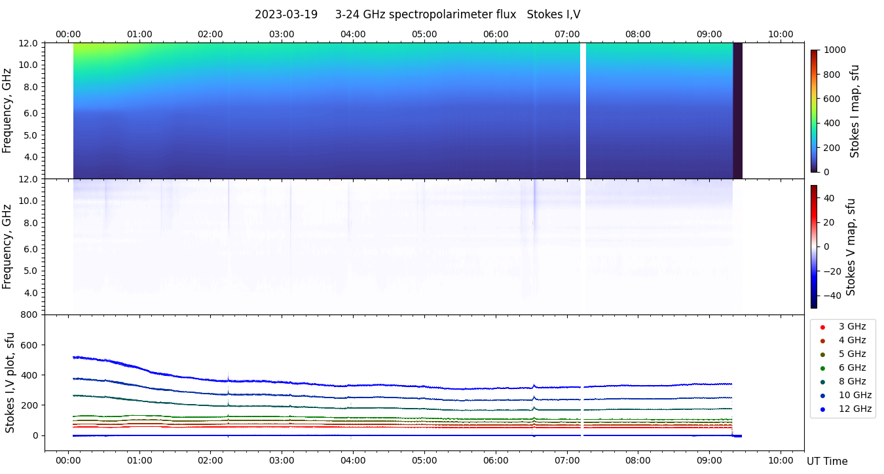This screenshot has width=884, height=474.
Task: Click the UT Time axis label
Action: (827, 462)
